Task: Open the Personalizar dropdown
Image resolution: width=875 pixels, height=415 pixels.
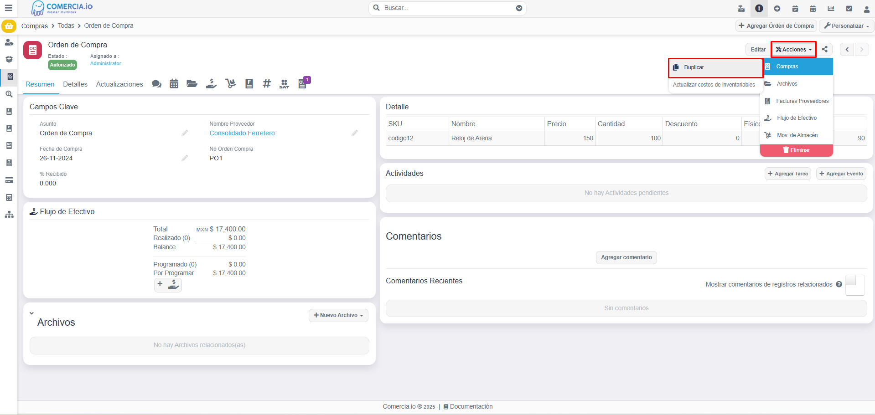Action: (847, 26)
